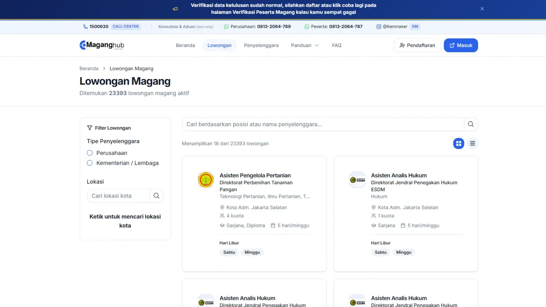Open the FAQ page
Image resolution: width=546 pixels, height=307 pixels.
pos(336,45)
